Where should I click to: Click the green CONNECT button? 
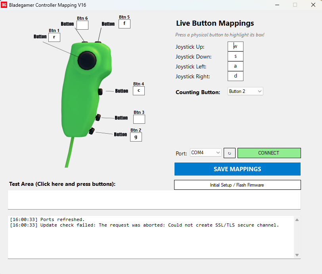269,153
